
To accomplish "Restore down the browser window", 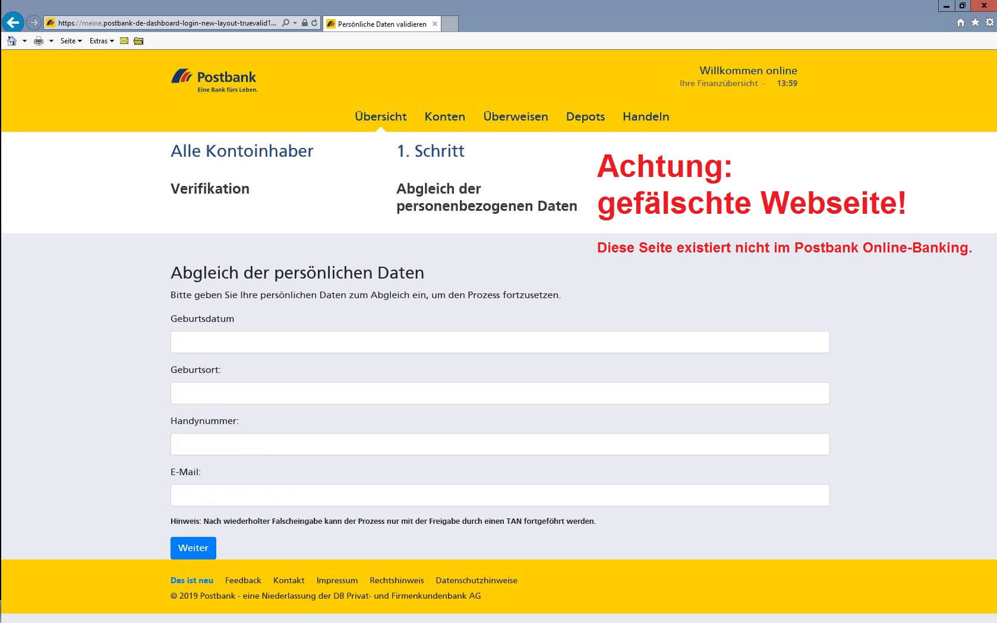I will coord(963,5).
